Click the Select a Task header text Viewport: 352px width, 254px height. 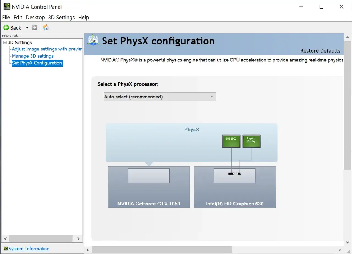tap(11, 36)
